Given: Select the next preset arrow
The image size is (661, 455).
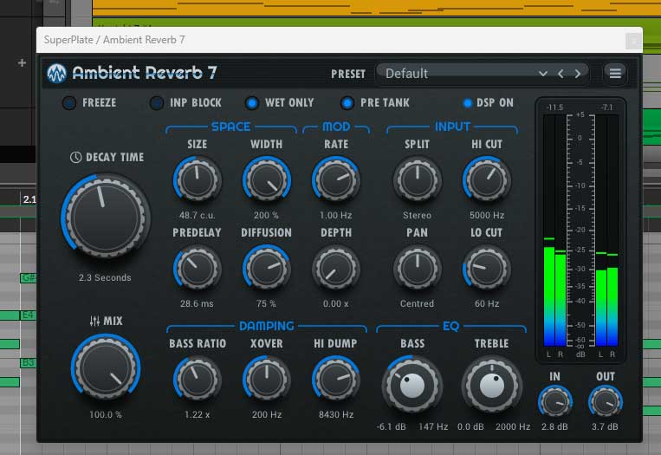Looking at the screenshot, I should [x=578, y=74].
